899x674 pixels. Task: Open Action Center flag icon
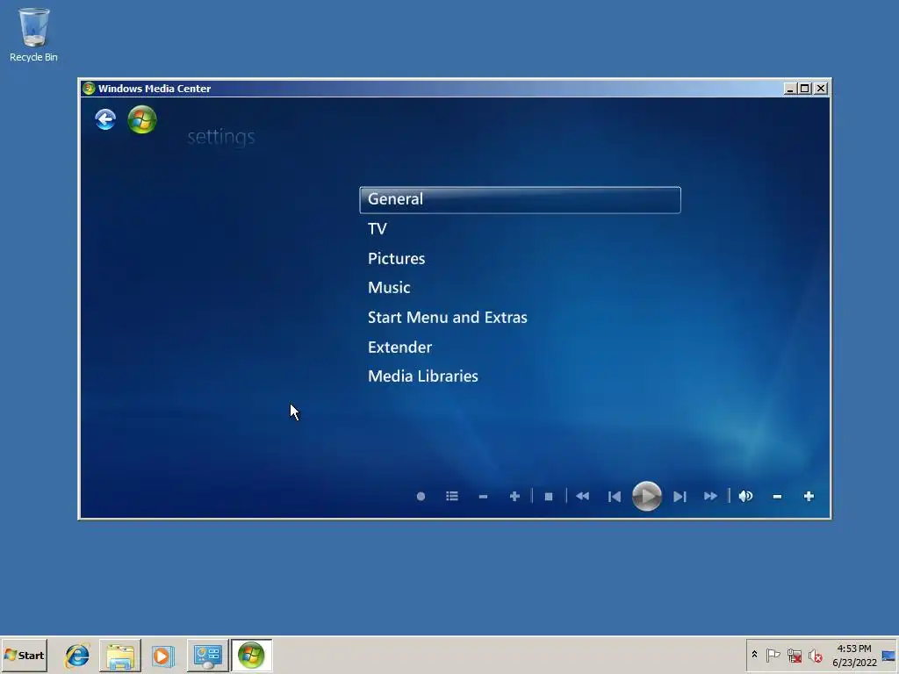773,655
